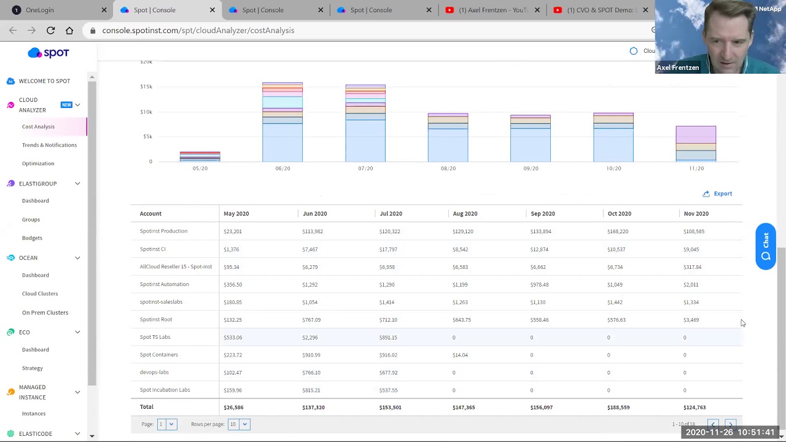Open Cost Analysis in sidebar

click(38, 126)
